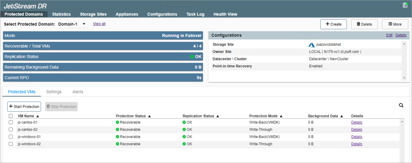The height and width of the screenshot is (163, 412).
Task: Expand the More menu button
Action: coord(395,24)
